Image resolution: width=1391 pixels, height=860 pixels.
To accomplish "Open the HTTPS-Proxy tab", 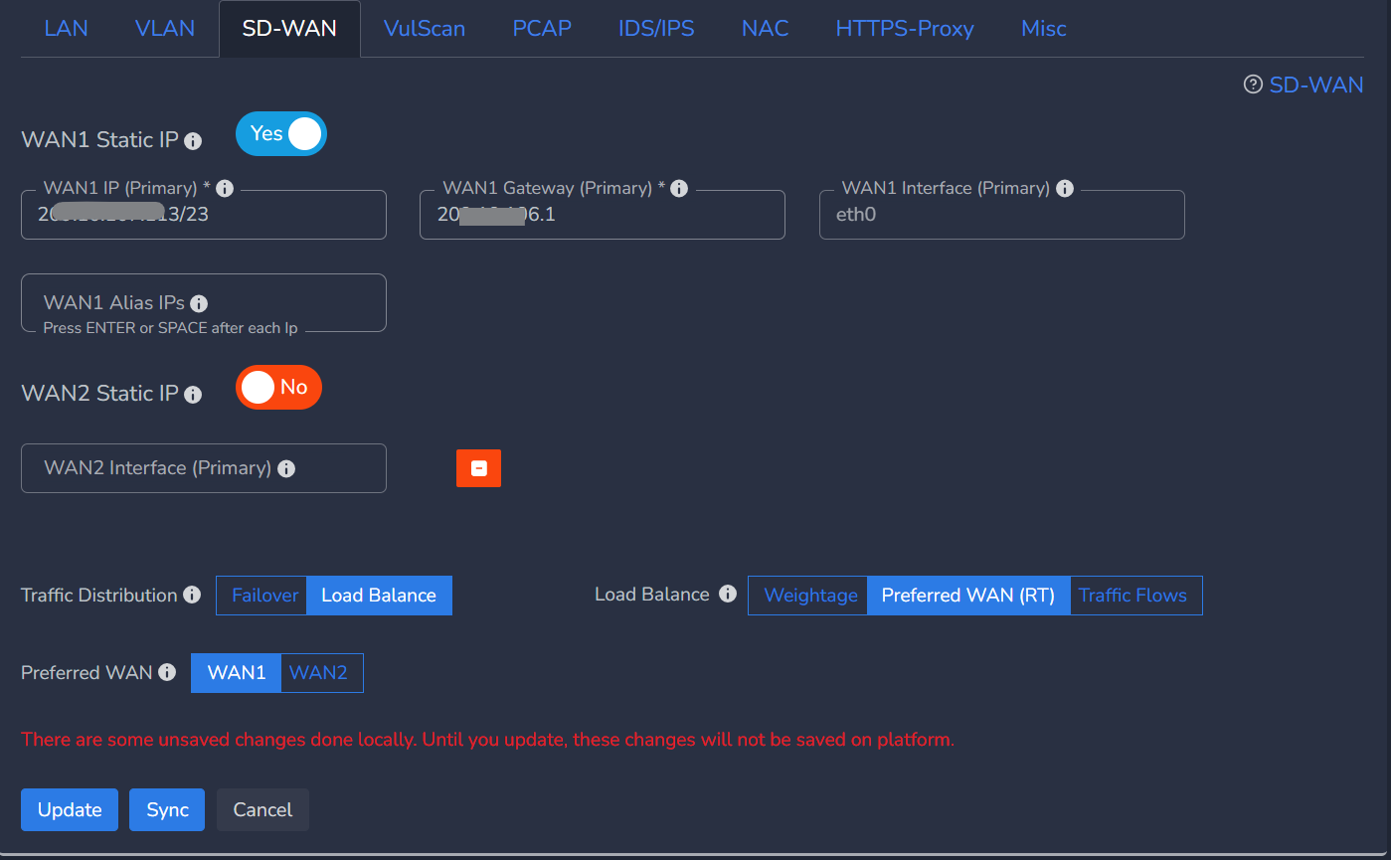I will coord(905,29).
